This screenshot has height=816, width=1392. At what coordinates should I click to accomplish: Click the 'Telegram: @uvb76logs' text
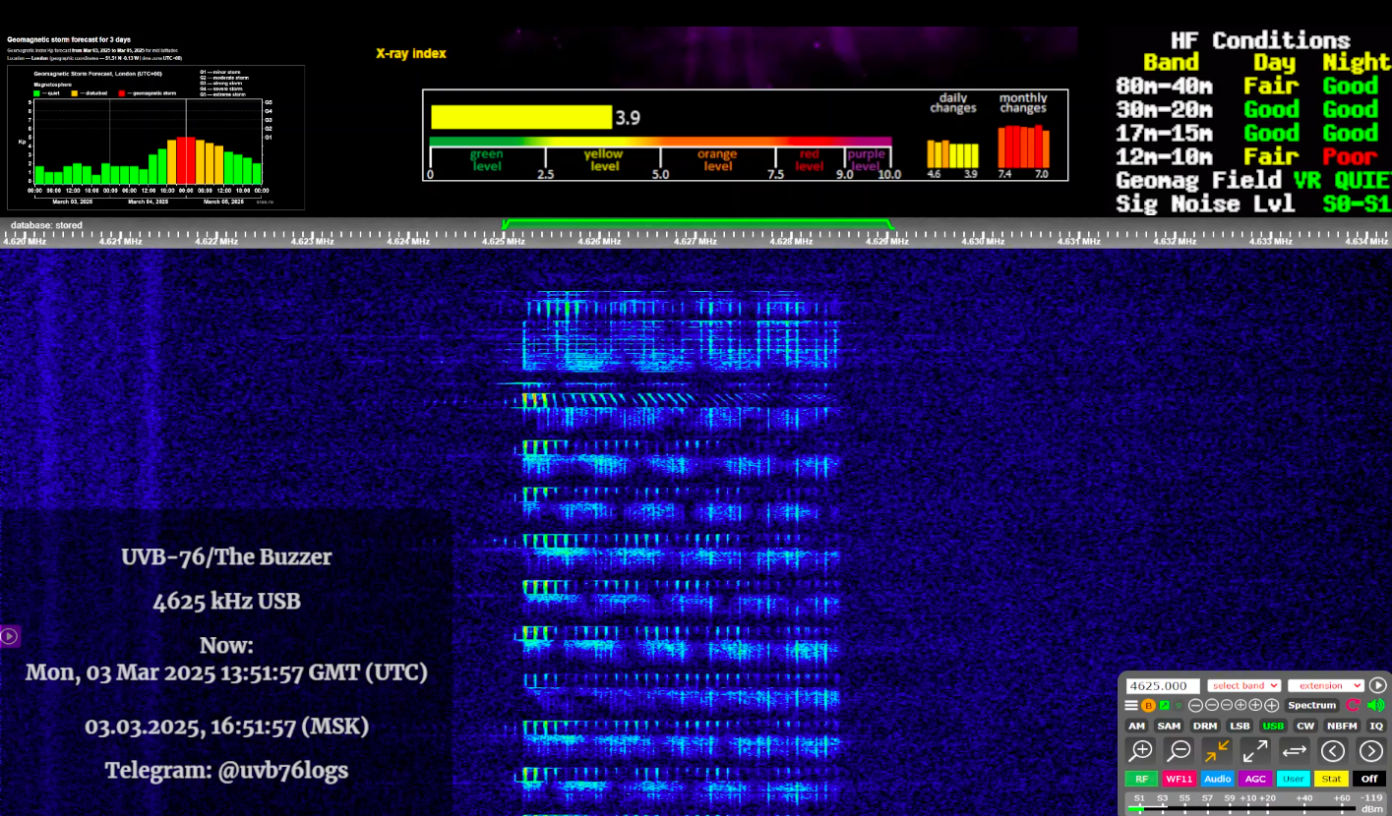pyautogui.click(x=226, y=770)
